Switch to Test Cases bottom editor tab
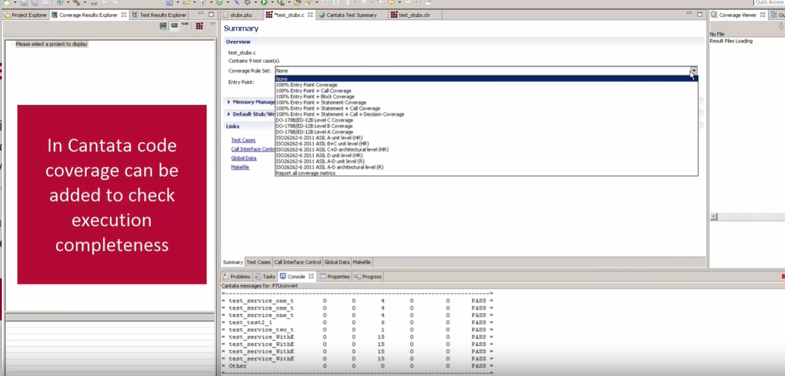Viewport: 785px width, 376px height. point(258,262)
